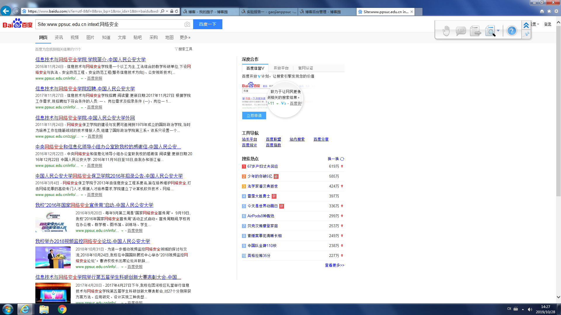Click the hand icon in floating toolbar
The image size is (561, 315).
(x=446, y=31)
